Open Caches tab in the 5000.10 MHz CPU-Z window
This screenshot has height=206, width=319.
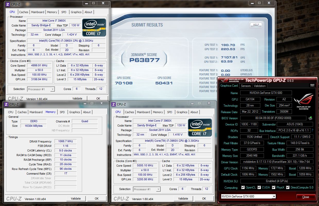tap(130, 112)
